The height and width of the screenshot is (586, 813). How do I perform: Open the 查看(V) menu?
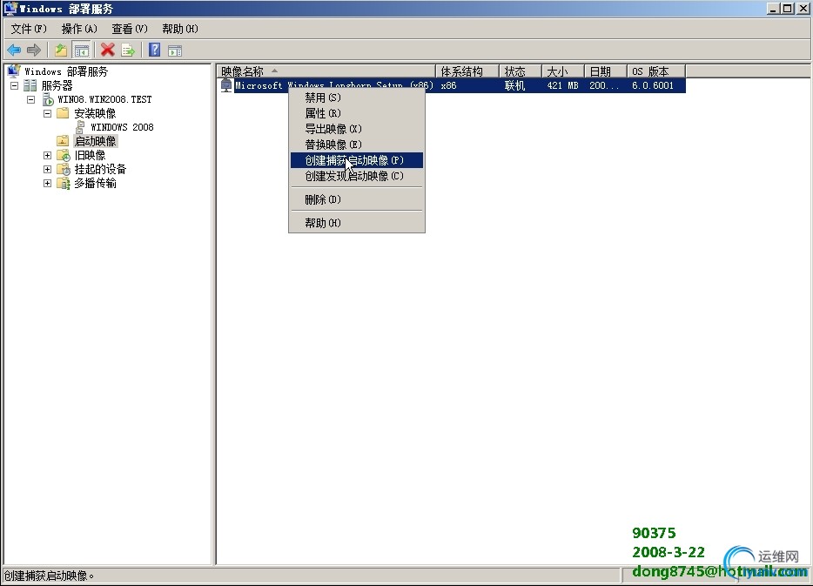[130, 29]
